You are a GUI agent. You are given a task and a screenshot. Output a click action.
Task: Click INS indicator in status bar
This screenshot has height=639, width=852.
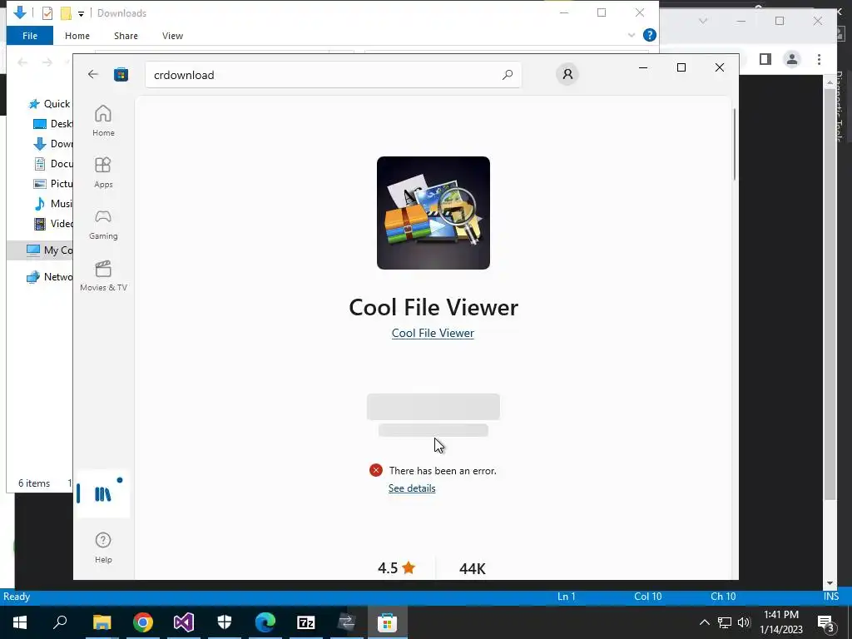pyautogui.click(x=831, y=597)
